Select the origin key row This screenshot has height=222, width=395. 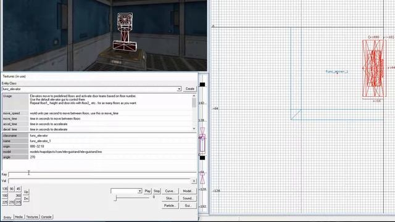(x=99, y=146)
